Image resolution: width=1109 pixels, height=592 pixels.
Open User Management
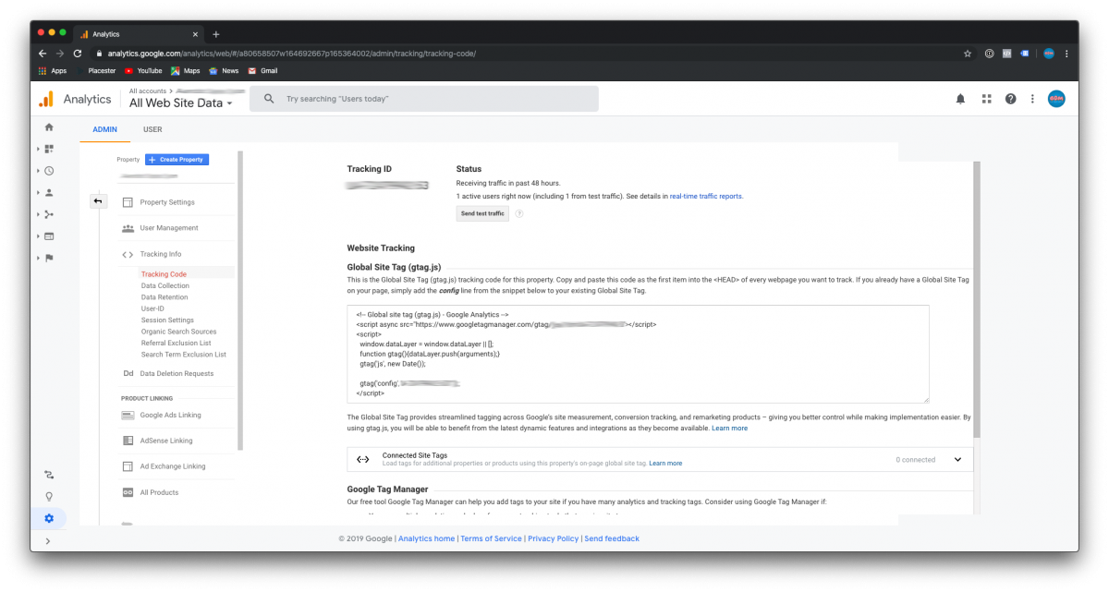click(169, 228)
